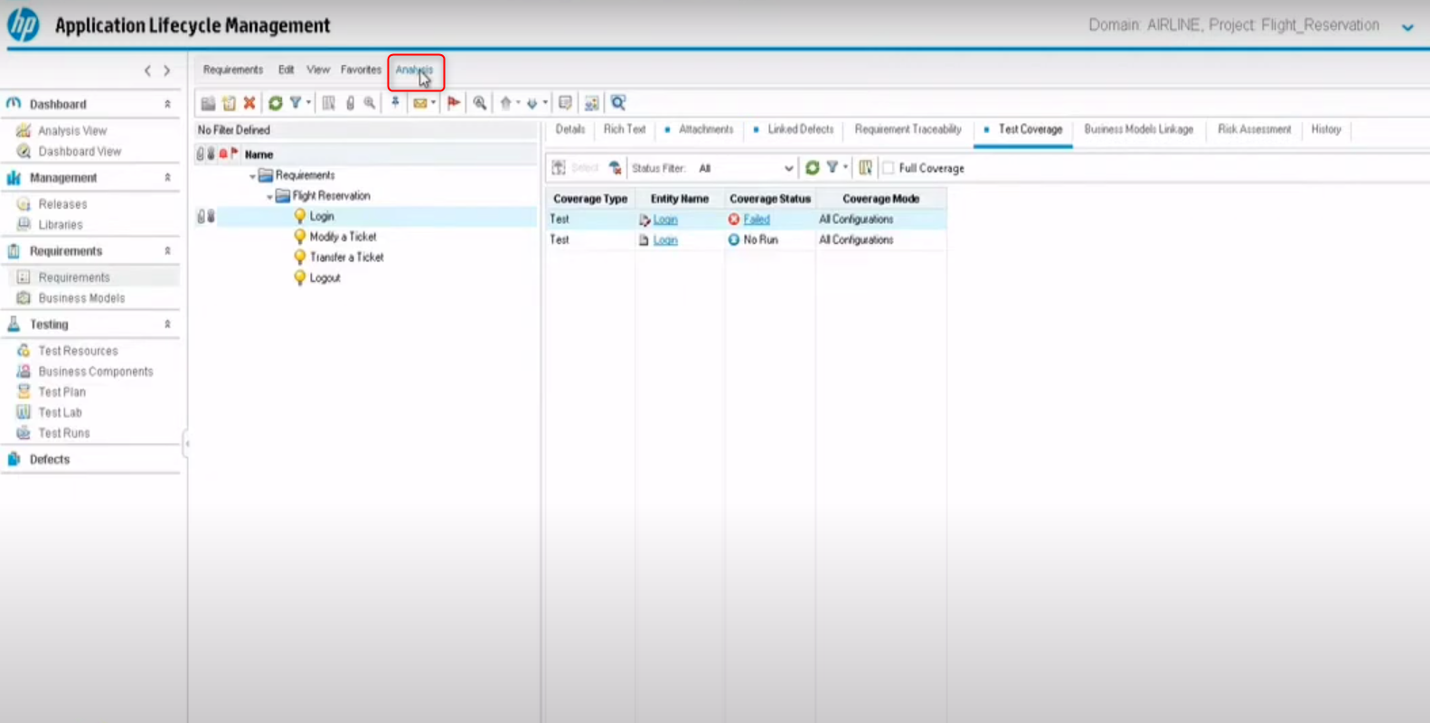Click the Coverage Status column header

point(769,199)
